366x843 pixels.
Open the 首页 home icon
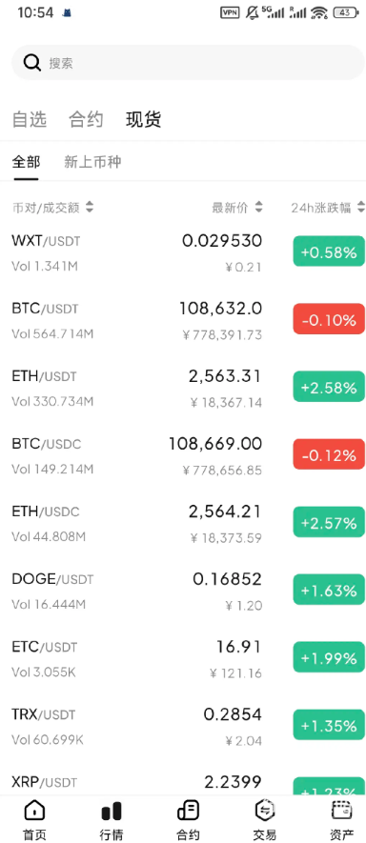35,810
